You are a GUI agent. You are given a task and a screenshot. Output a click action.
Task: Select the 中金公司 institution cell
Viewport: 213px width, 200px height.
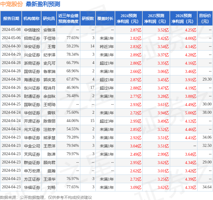coord(32,146)
